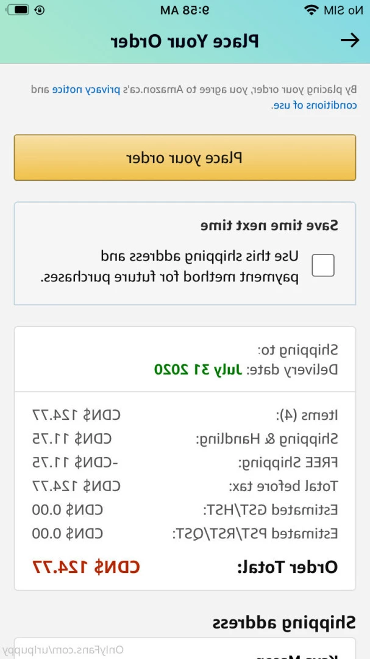The height and width of the screenshot is (659, 370).
Task: Tap the 9:58 AM clock in status bar
Action: coord(185,10)
